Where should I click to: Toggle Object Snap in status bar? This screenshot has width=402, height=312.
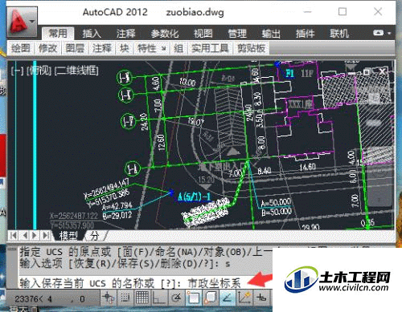pyautogui.click(x=193, y=298)
